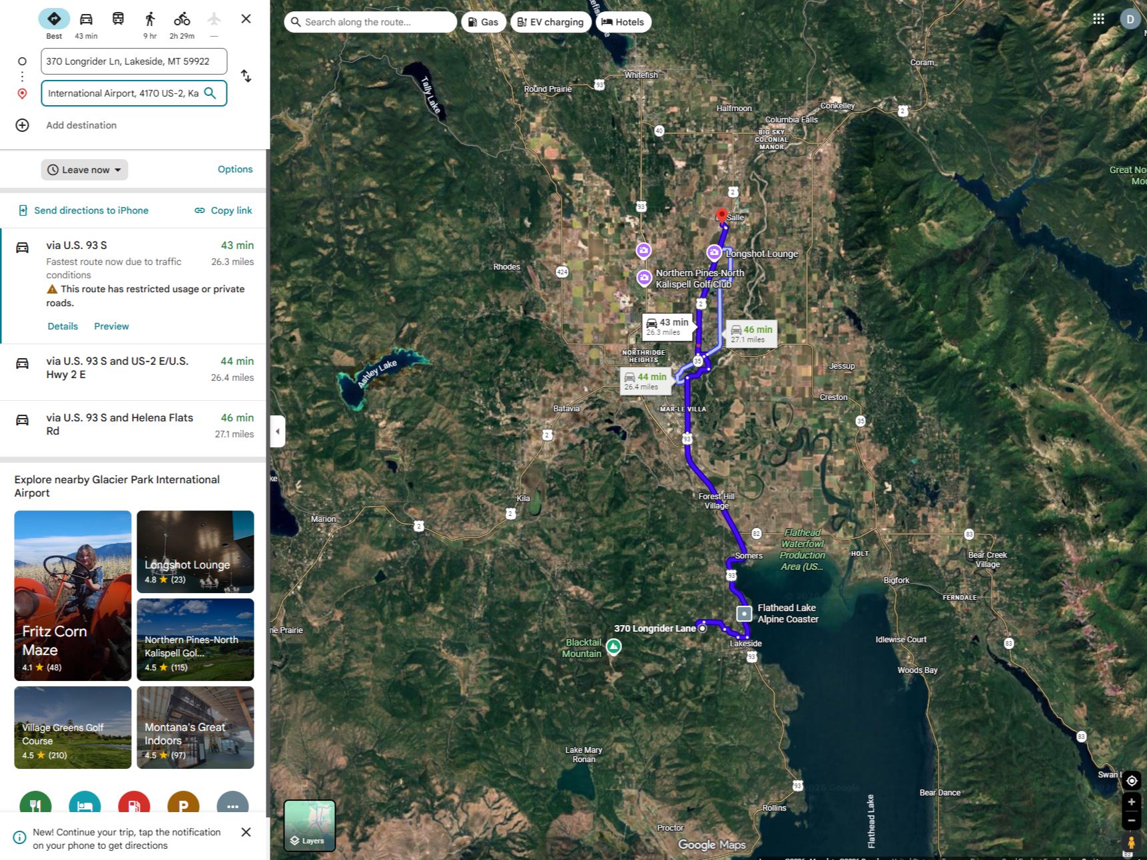
Task: Dismiss the Continue your trip notification
Action: point(246,832)
